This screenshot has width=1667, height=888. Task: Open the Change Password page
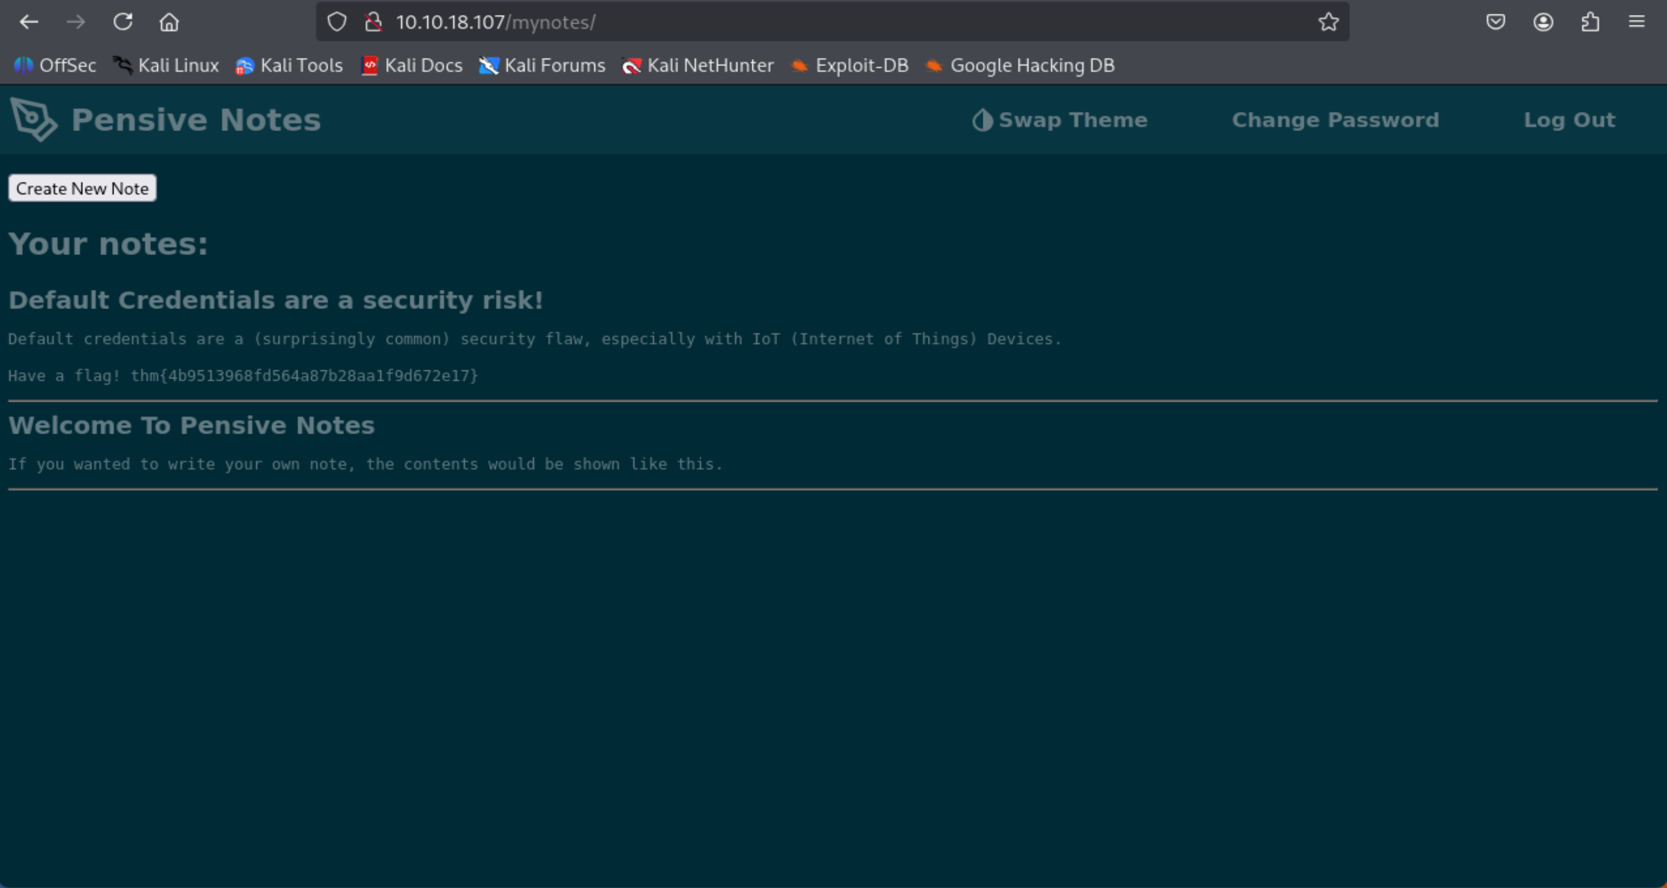click(1335, 119)
